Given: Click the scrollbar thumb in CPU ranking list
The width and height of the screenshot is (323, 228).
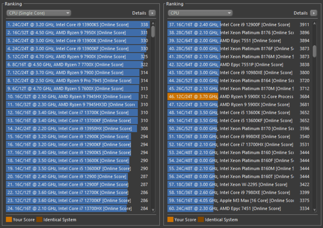Looking at the screenshot, I should tap(314, 51).
